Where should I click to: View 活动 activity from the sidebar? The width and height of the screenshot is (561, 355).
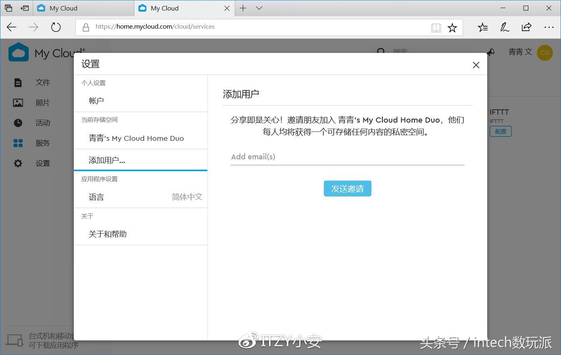tap(42, 123)
